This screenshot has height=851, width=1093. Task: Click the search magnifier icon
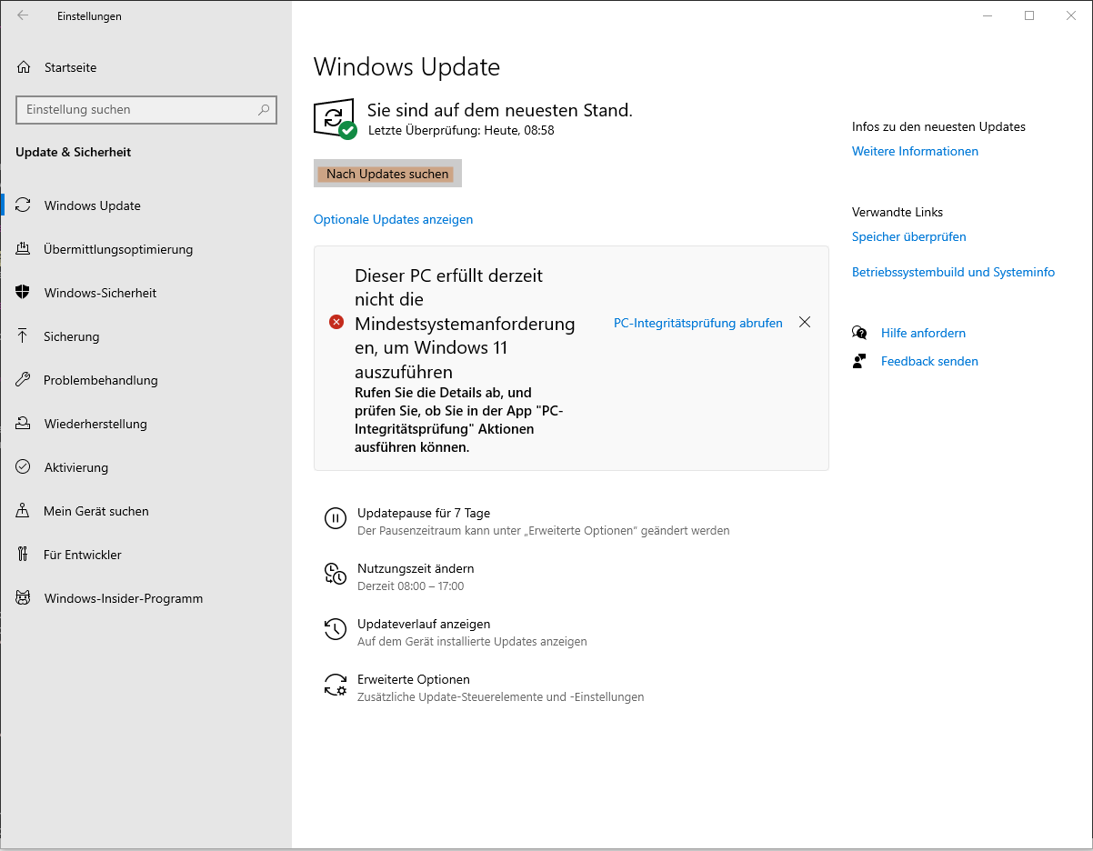click(264, 109)
